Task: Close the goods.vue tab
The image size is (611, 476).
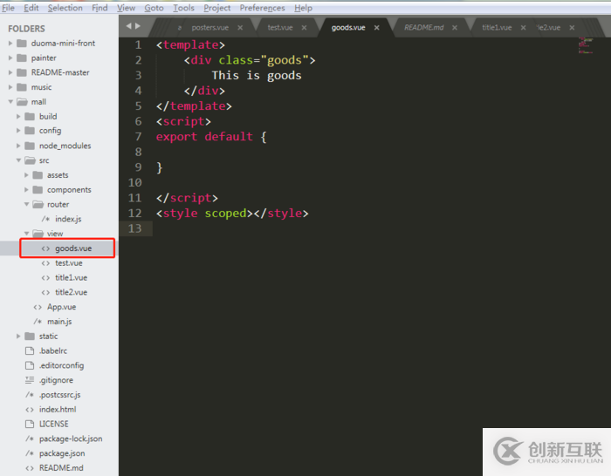Action: (x=377, y=28)
